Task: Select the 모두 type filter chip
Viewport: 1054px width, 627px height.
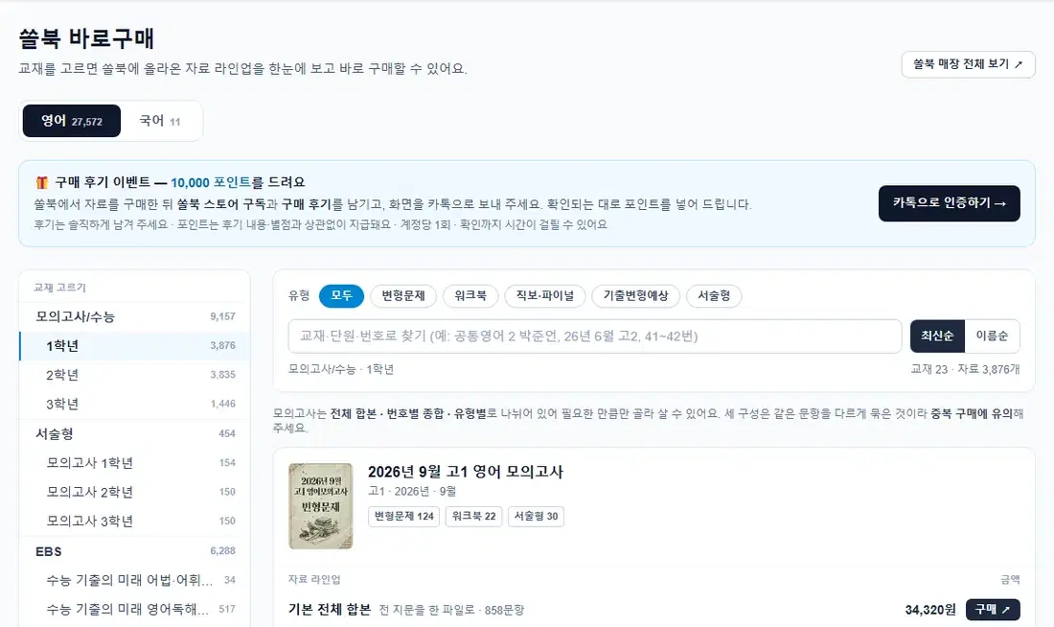Action: point(341,296)
